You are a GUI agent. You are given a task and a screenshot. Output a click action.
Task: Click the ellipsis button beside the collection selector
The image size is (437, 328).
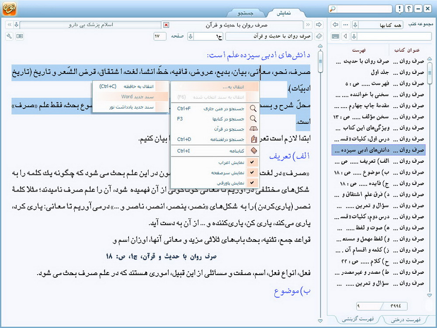346,24
